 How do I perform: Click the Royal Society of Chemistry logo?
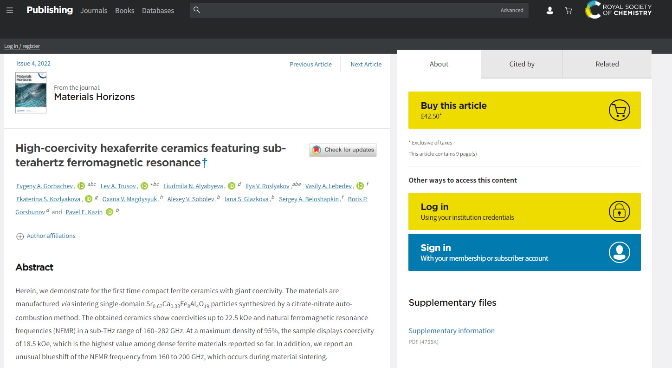[x=618, y=10]
